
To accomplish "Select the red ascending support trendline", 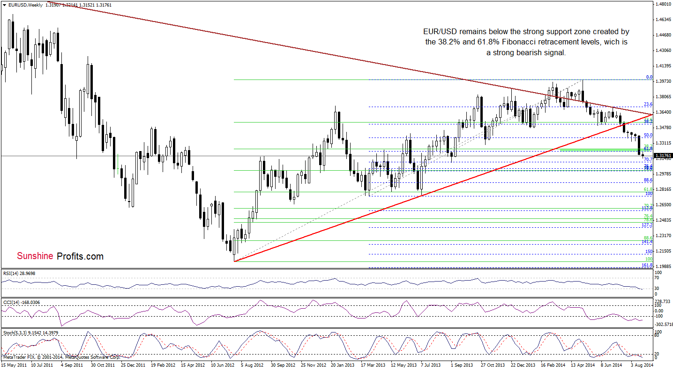I will (443, 188).
